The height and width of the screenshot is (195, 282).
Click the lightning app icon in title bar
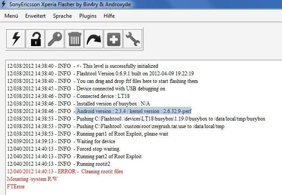click(x=4, y=4)
